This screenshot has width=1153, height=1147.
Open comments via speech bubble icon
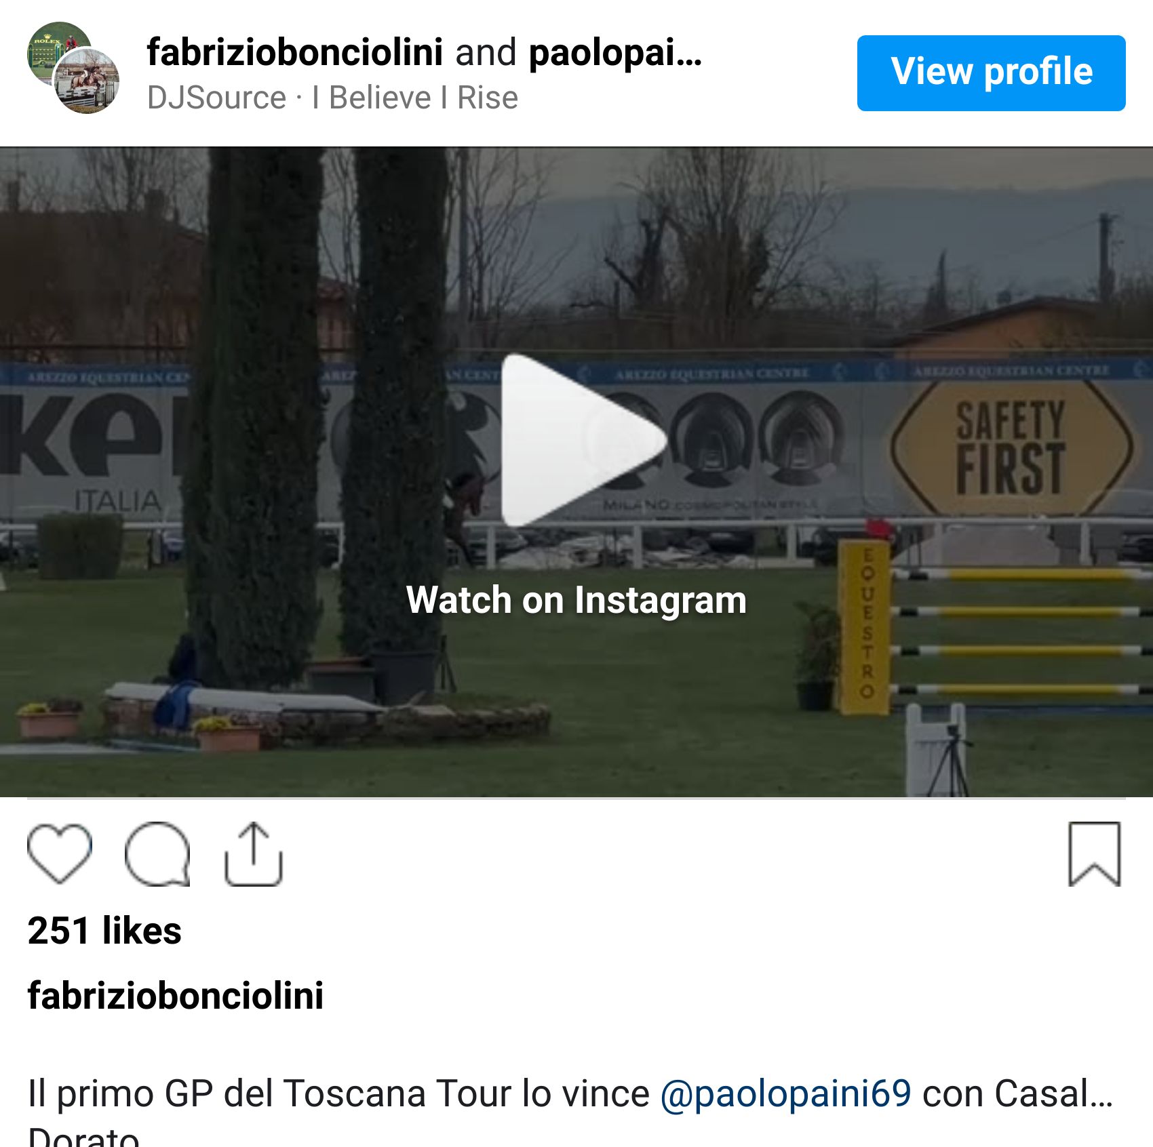[x=157, y=853]
